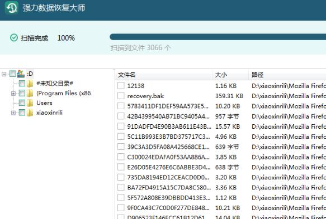The image size is (326, 219).
Task: Check the xiaoxinrili folder checkbox
Action: pyautogui.click(x=22, y=113)
